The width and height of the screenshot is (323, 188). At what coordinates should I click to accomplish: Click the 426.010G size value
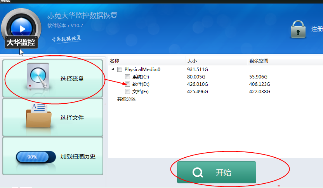pos(198,84)
